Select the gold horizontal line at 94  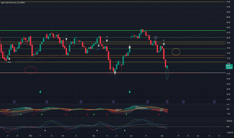pos(113,2)
